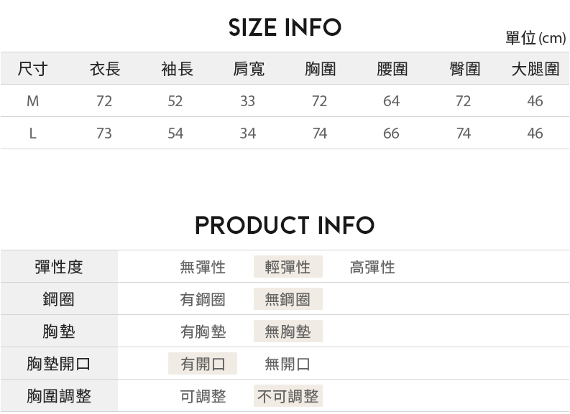Click the 肩寬 column header
This screenshot has height=414, width=570.
249,69
